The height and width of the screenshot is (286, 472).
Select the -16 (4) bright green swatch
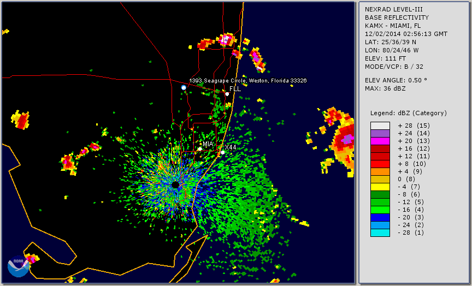coord(380,210)
